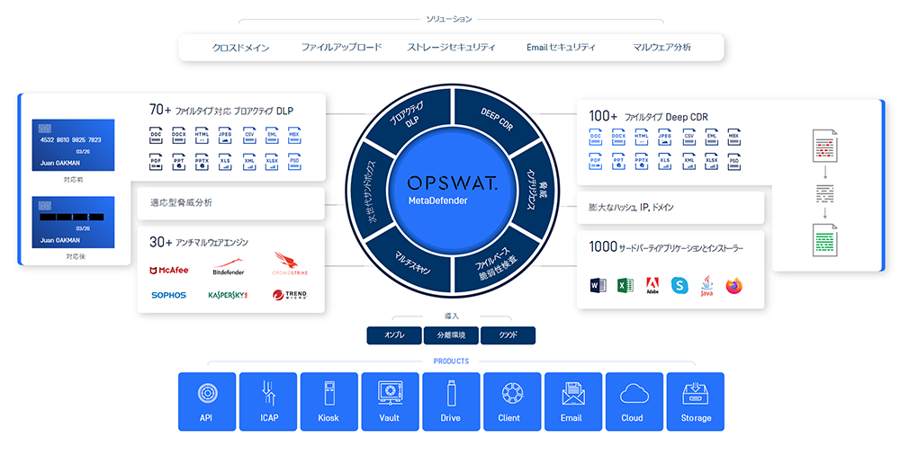The image size is (900, 455).
Task: Click MBX file icon in Deep CDR panel
Action: pyautogui.click(x=733, y=138)
